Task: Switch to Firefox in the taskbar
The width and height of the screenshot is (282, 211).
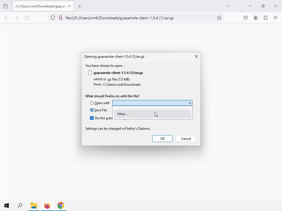Action: click(47, 206)
